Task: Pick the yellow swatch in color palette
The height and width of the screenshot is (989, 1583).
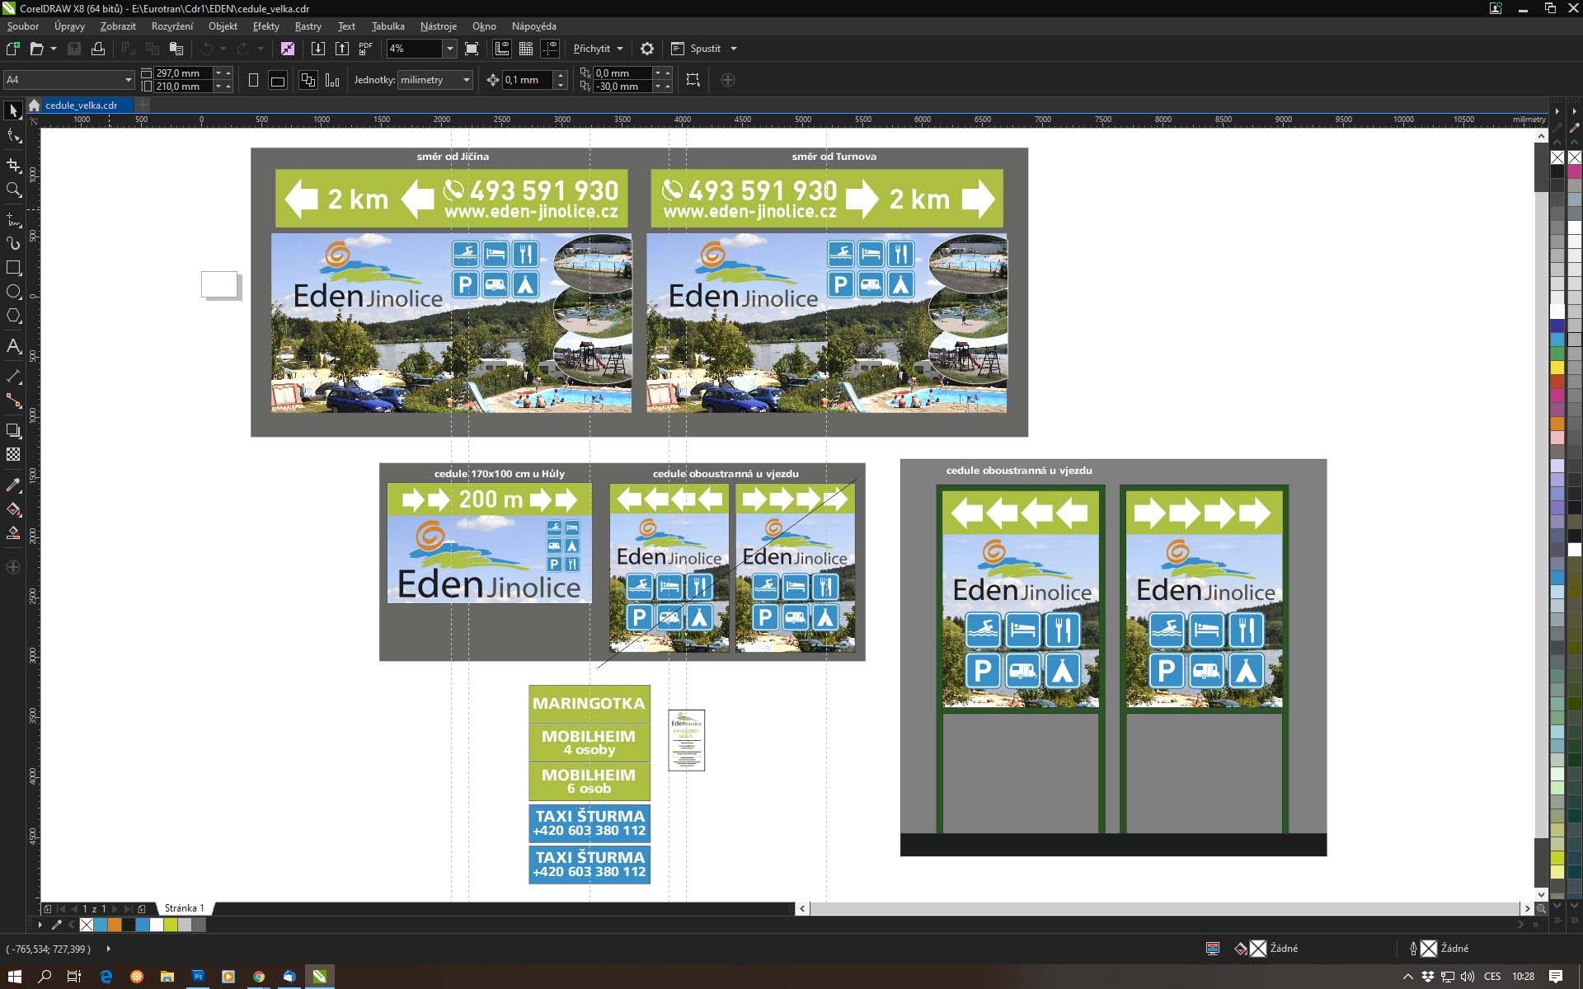Action: pos(1557,368)
